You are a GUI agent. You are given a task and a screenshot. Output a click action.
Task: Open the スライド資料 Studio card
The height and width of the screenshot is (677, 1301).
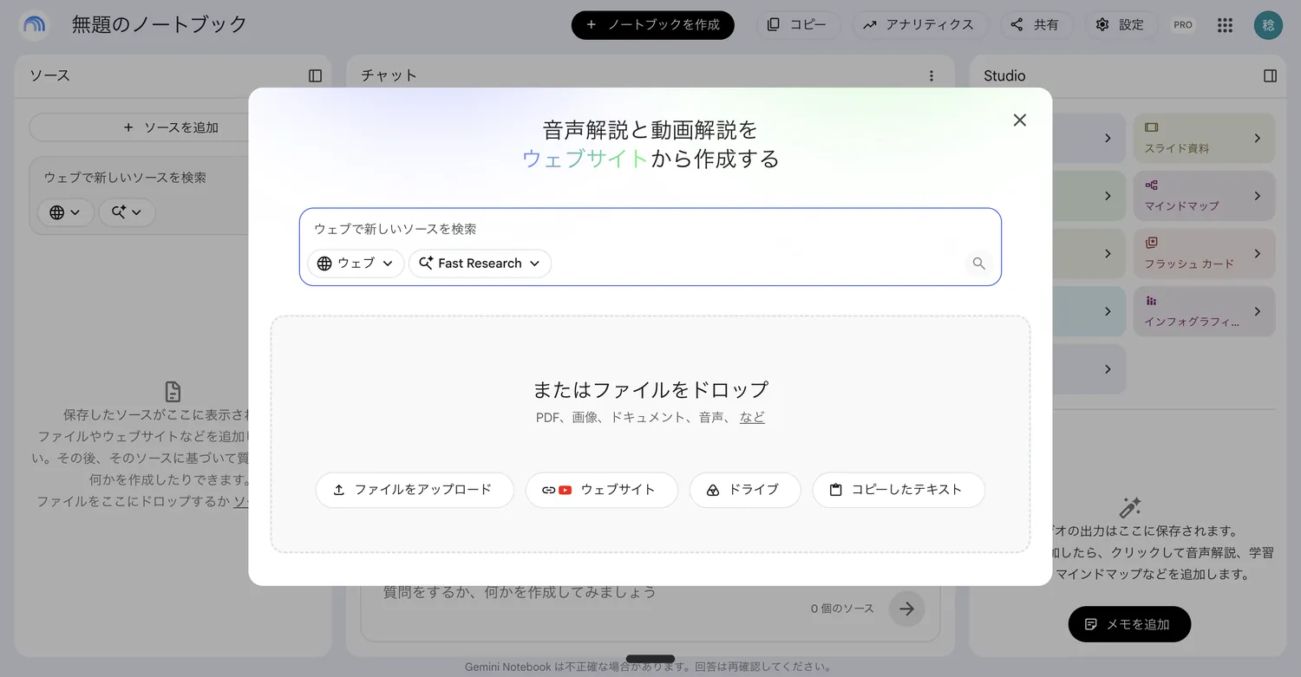[x=1204, y=138]
